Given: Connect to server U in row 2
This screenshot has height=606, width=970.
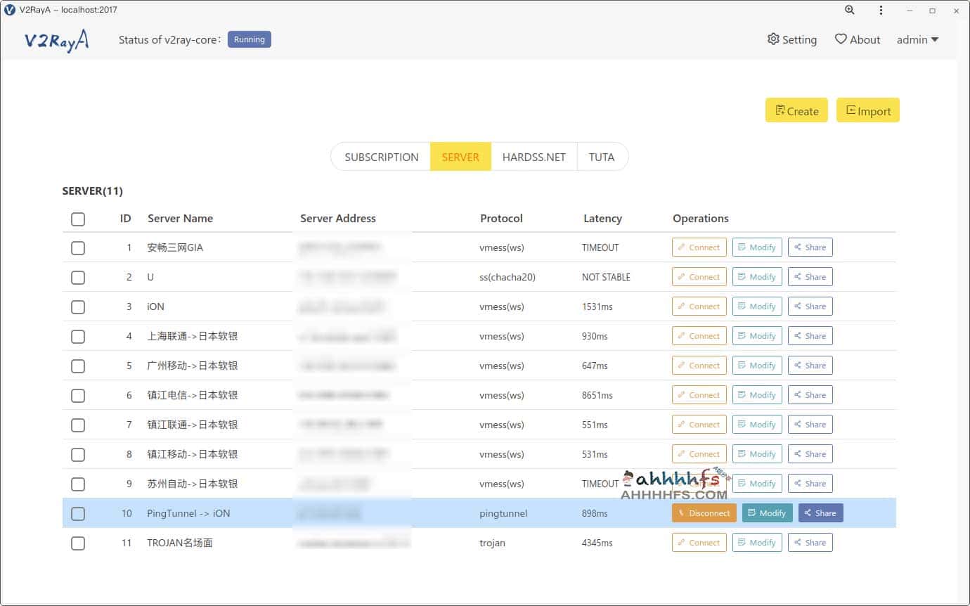Looking at the screenshot, I should point(699,277).
